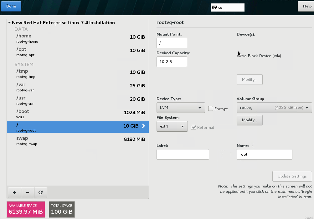The image size is (314, 219).
Task: Click the arrow on the selected root partition row
Action: tap(143, 126)
